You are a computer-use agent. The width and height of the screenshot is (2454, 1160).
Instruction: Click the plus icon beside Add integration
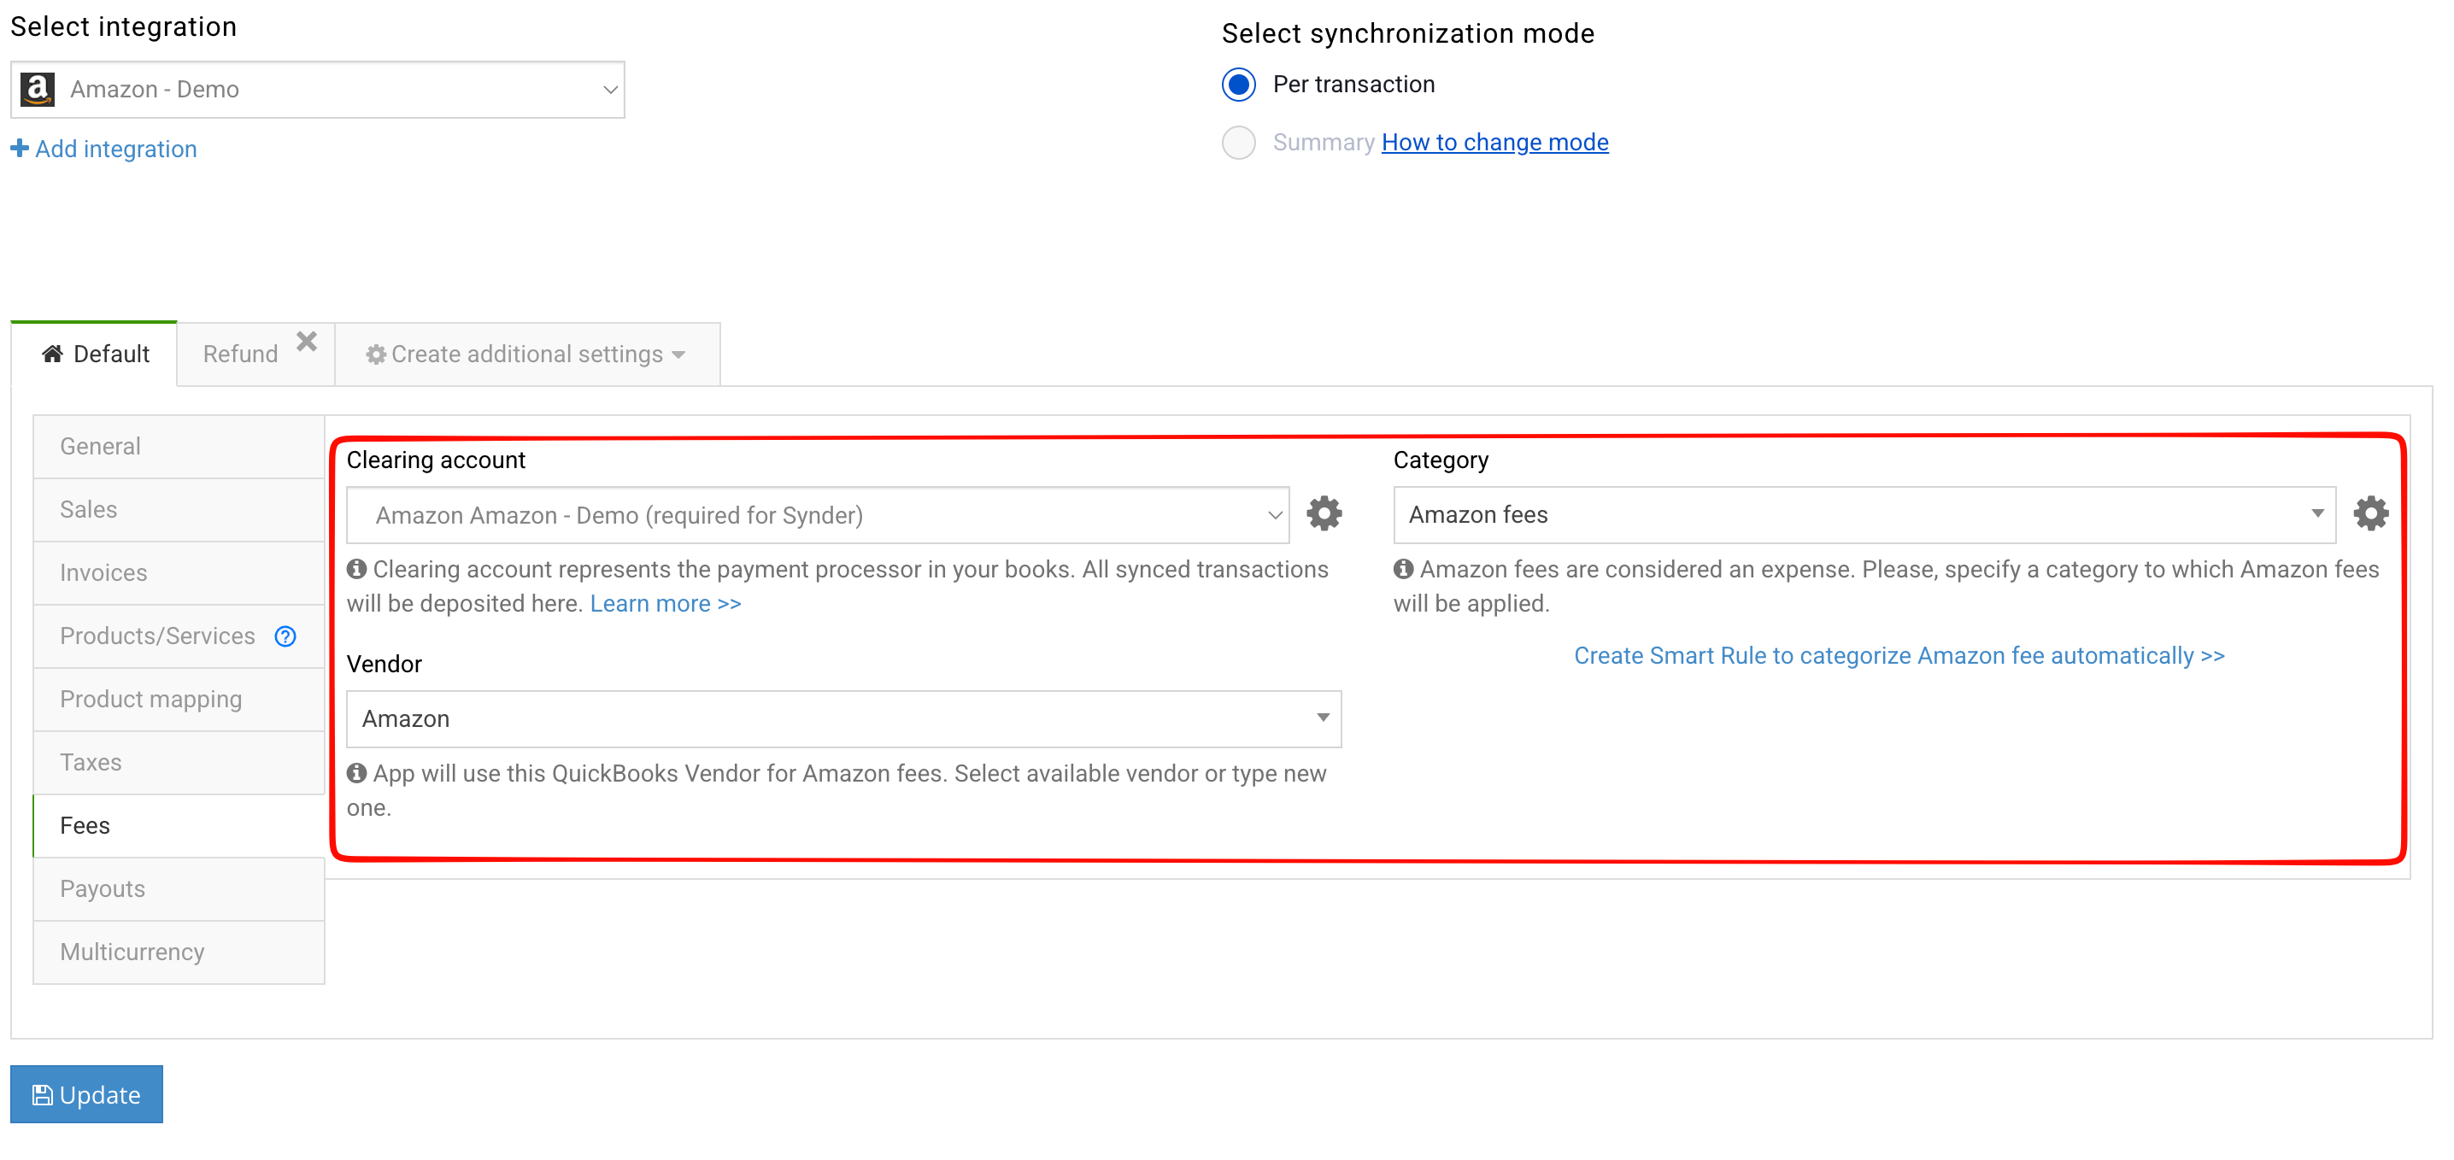[x=19, y=149]
